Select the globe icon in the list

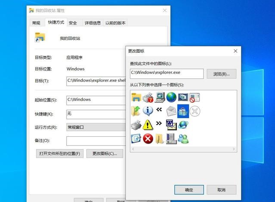coord(171,97)
